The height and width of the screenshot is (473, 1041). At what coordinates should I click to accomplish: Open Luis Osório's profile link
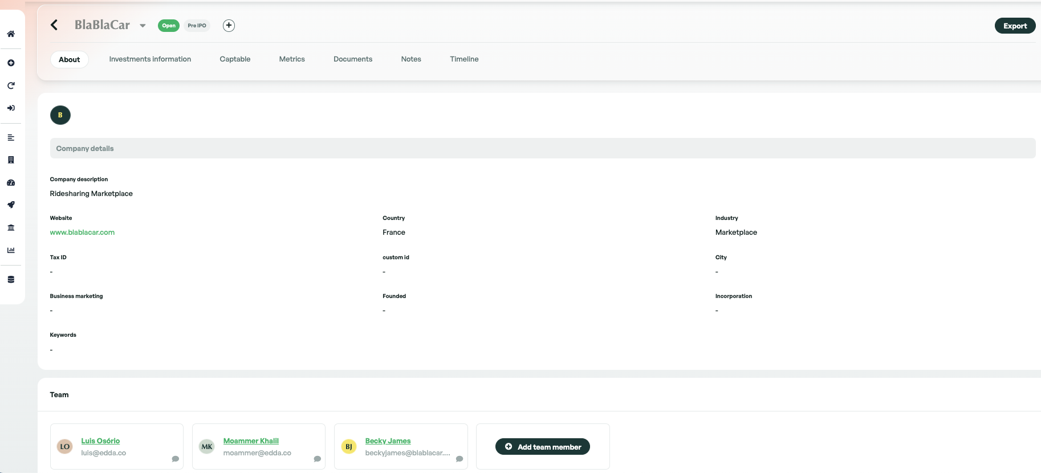coord(100,441)
